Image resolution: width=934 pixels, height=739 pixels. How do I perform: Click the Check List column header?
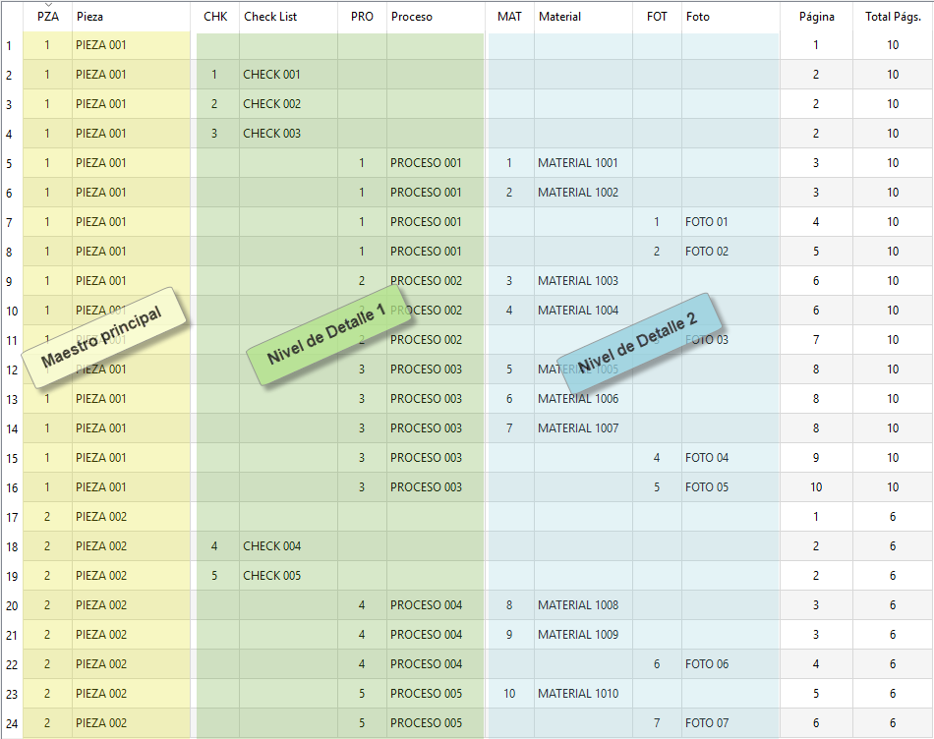[x=269, y=17]
